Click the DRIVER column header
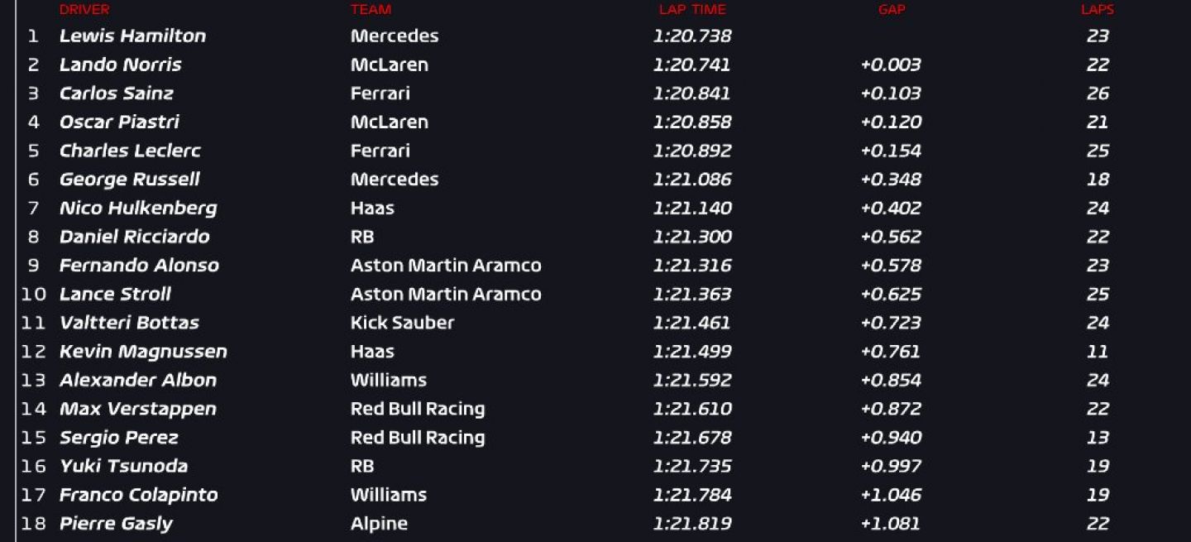This screenshot has height=542, width=1191. [84, 10]
